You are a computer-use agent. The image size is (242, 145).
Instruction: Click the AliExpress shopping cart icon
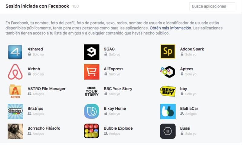[92, 72]
